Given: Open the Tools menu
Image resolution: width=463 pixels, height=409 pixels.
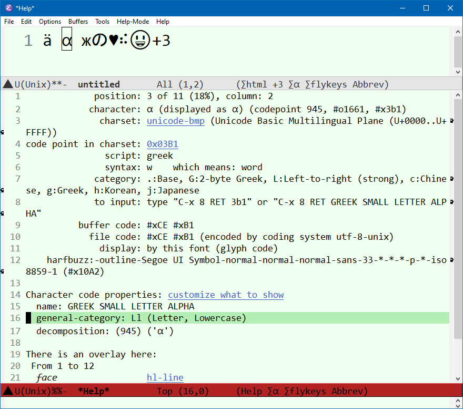Looking at the screenshot, I should pyautogui.click(x=102, y=22).
